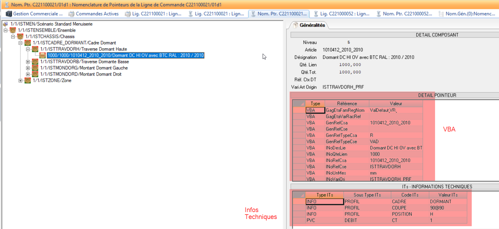Screen dimensions: 499x229
Task: Click the Gestion Commerciale tab icon
Action: pyautogui.click(x=9, y=14)
